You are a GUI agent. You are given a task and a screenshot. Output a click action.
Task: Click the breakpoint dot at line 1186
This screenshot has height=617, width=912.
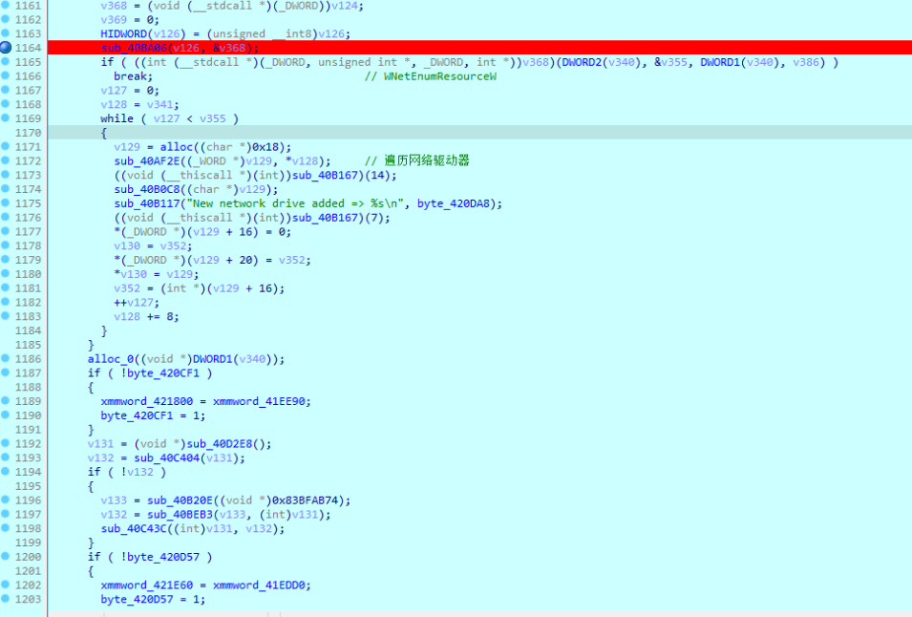tap(5, 358)
